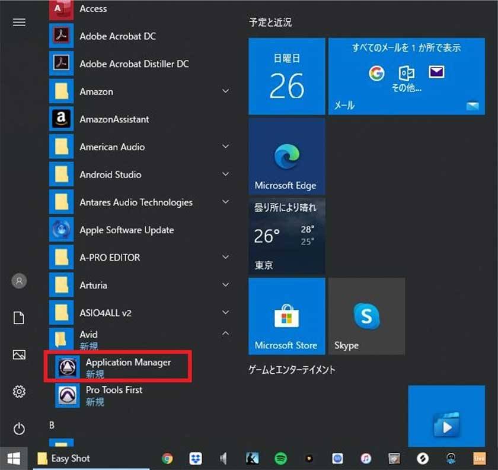Click the blue square taskbar icon left of iTunes
Viewport: 498px width, 470px height.
point(337,459)
